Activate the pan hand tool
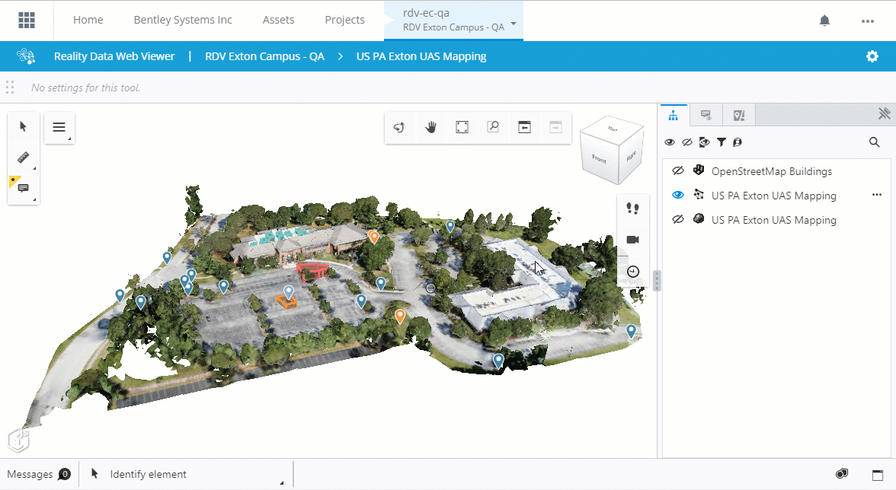This screenshot has height=490, width=896. tap(431, 127)
